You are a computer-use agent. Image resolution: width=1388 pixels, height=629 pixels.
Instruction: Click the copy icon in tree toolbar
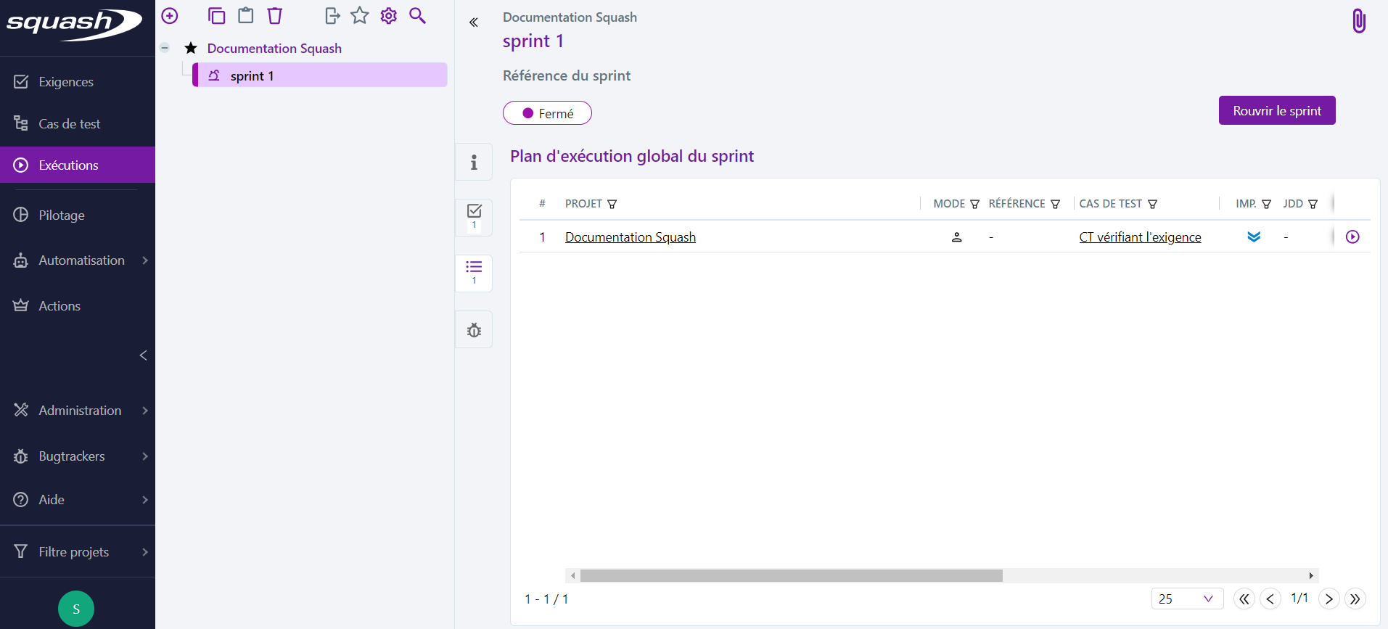point(216,16)
